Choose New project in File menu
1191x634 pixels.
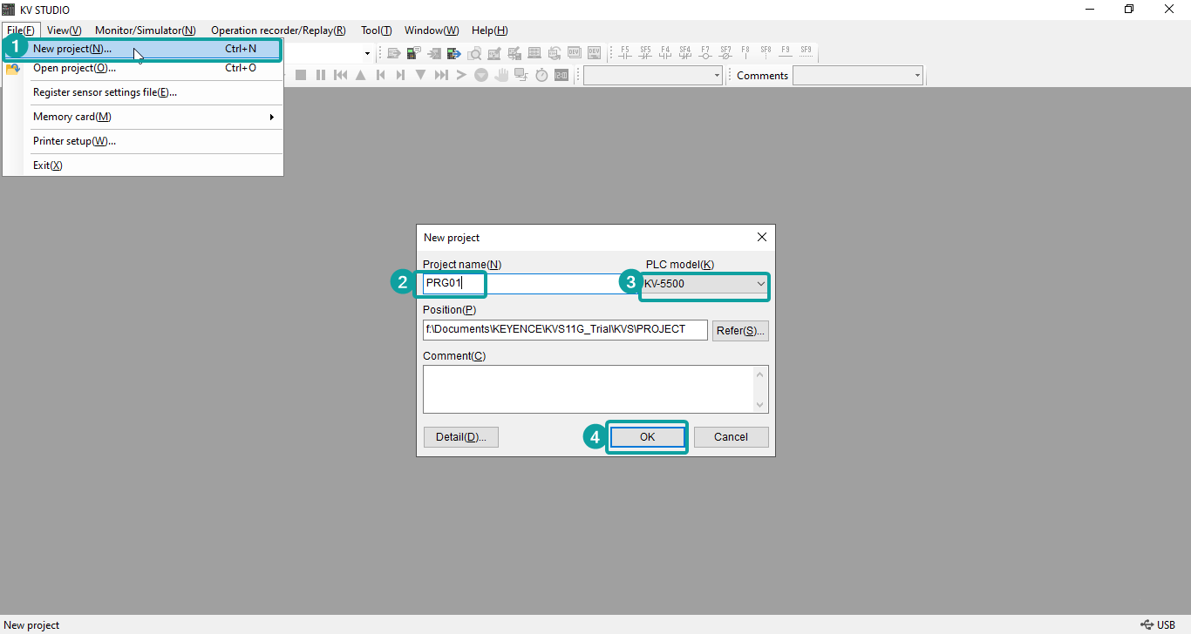(144, 49)
